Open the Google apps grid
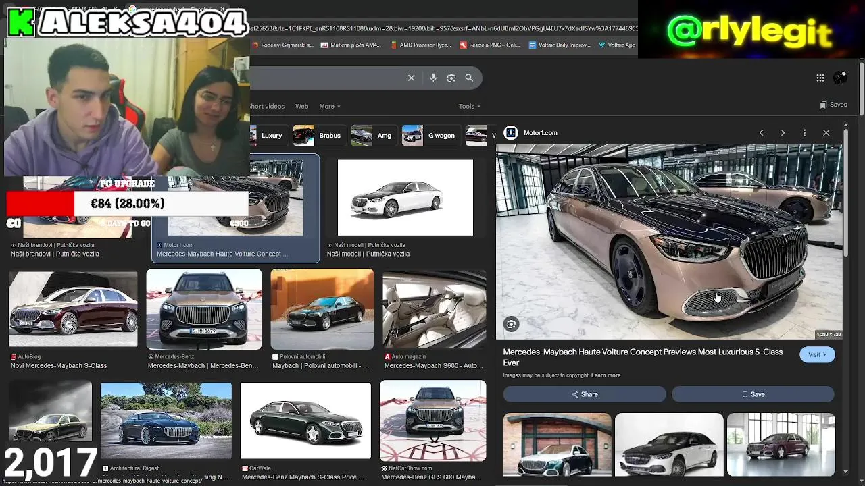 pos(820,78)
